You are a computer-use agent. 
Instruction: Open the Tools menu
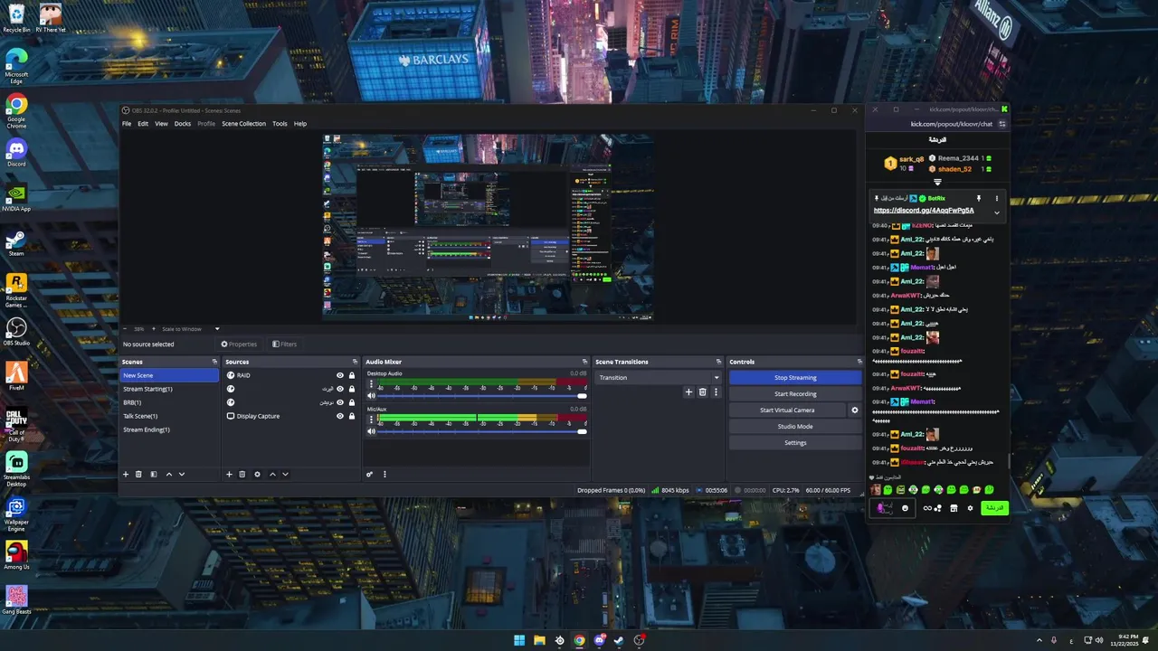(x=280, y=124)
